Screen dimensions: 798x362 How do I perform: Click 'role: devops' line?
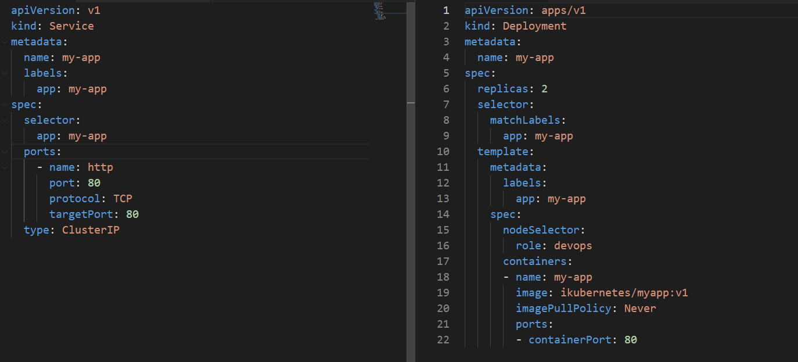[554, 246]
